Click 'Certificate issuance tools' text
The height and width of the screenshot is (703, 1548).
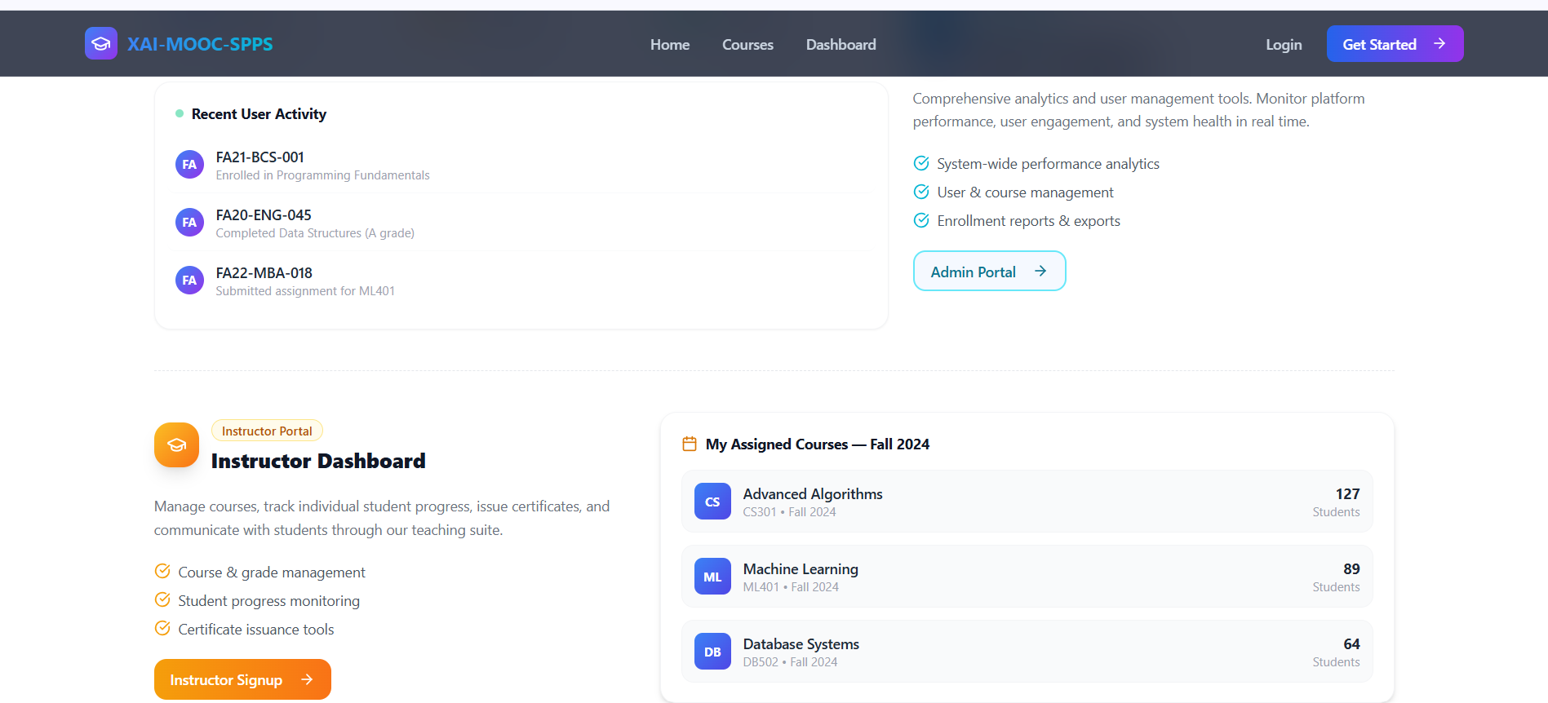pyautogui.click(x=256, y=630)
